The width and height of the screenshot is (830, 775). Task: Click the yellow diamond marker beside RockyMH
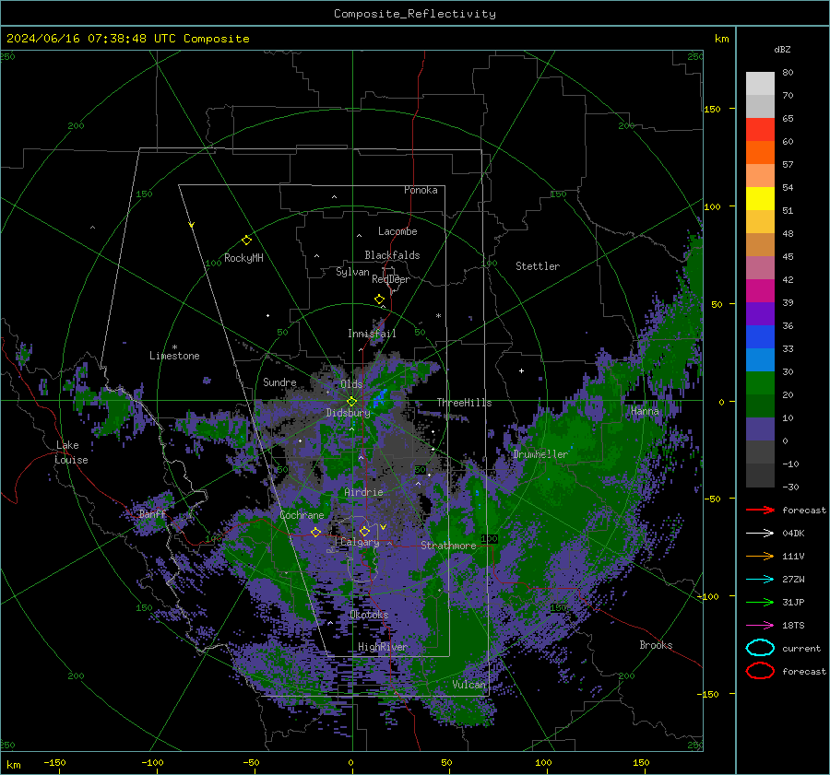coord(246,241)
